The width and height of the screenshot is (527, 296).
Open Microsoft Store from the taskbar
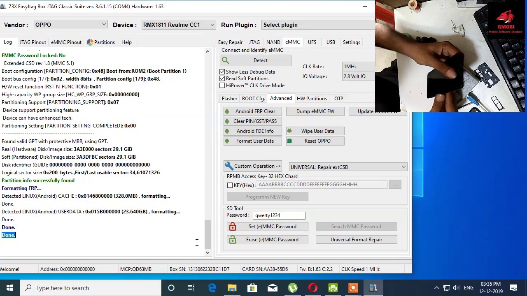click(x=252, y=288)
